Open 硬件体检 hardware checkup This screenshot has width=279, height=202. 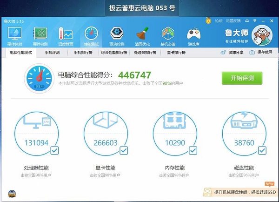(x=15, y=36)
